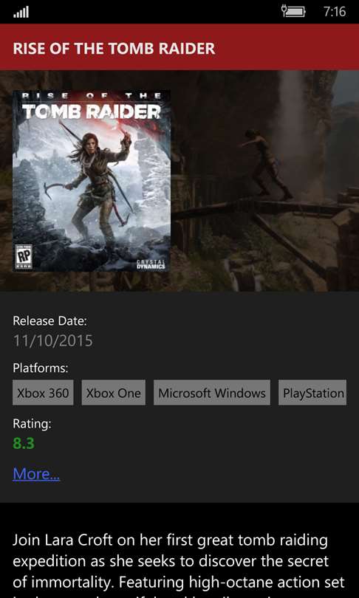Tap the Platforms label
This screenshot has width=359, height=598.
41,368
